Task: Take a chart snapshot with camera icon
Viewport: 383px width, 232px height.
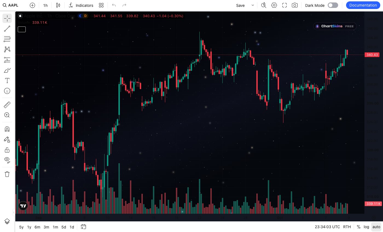Action: (295, 5)
